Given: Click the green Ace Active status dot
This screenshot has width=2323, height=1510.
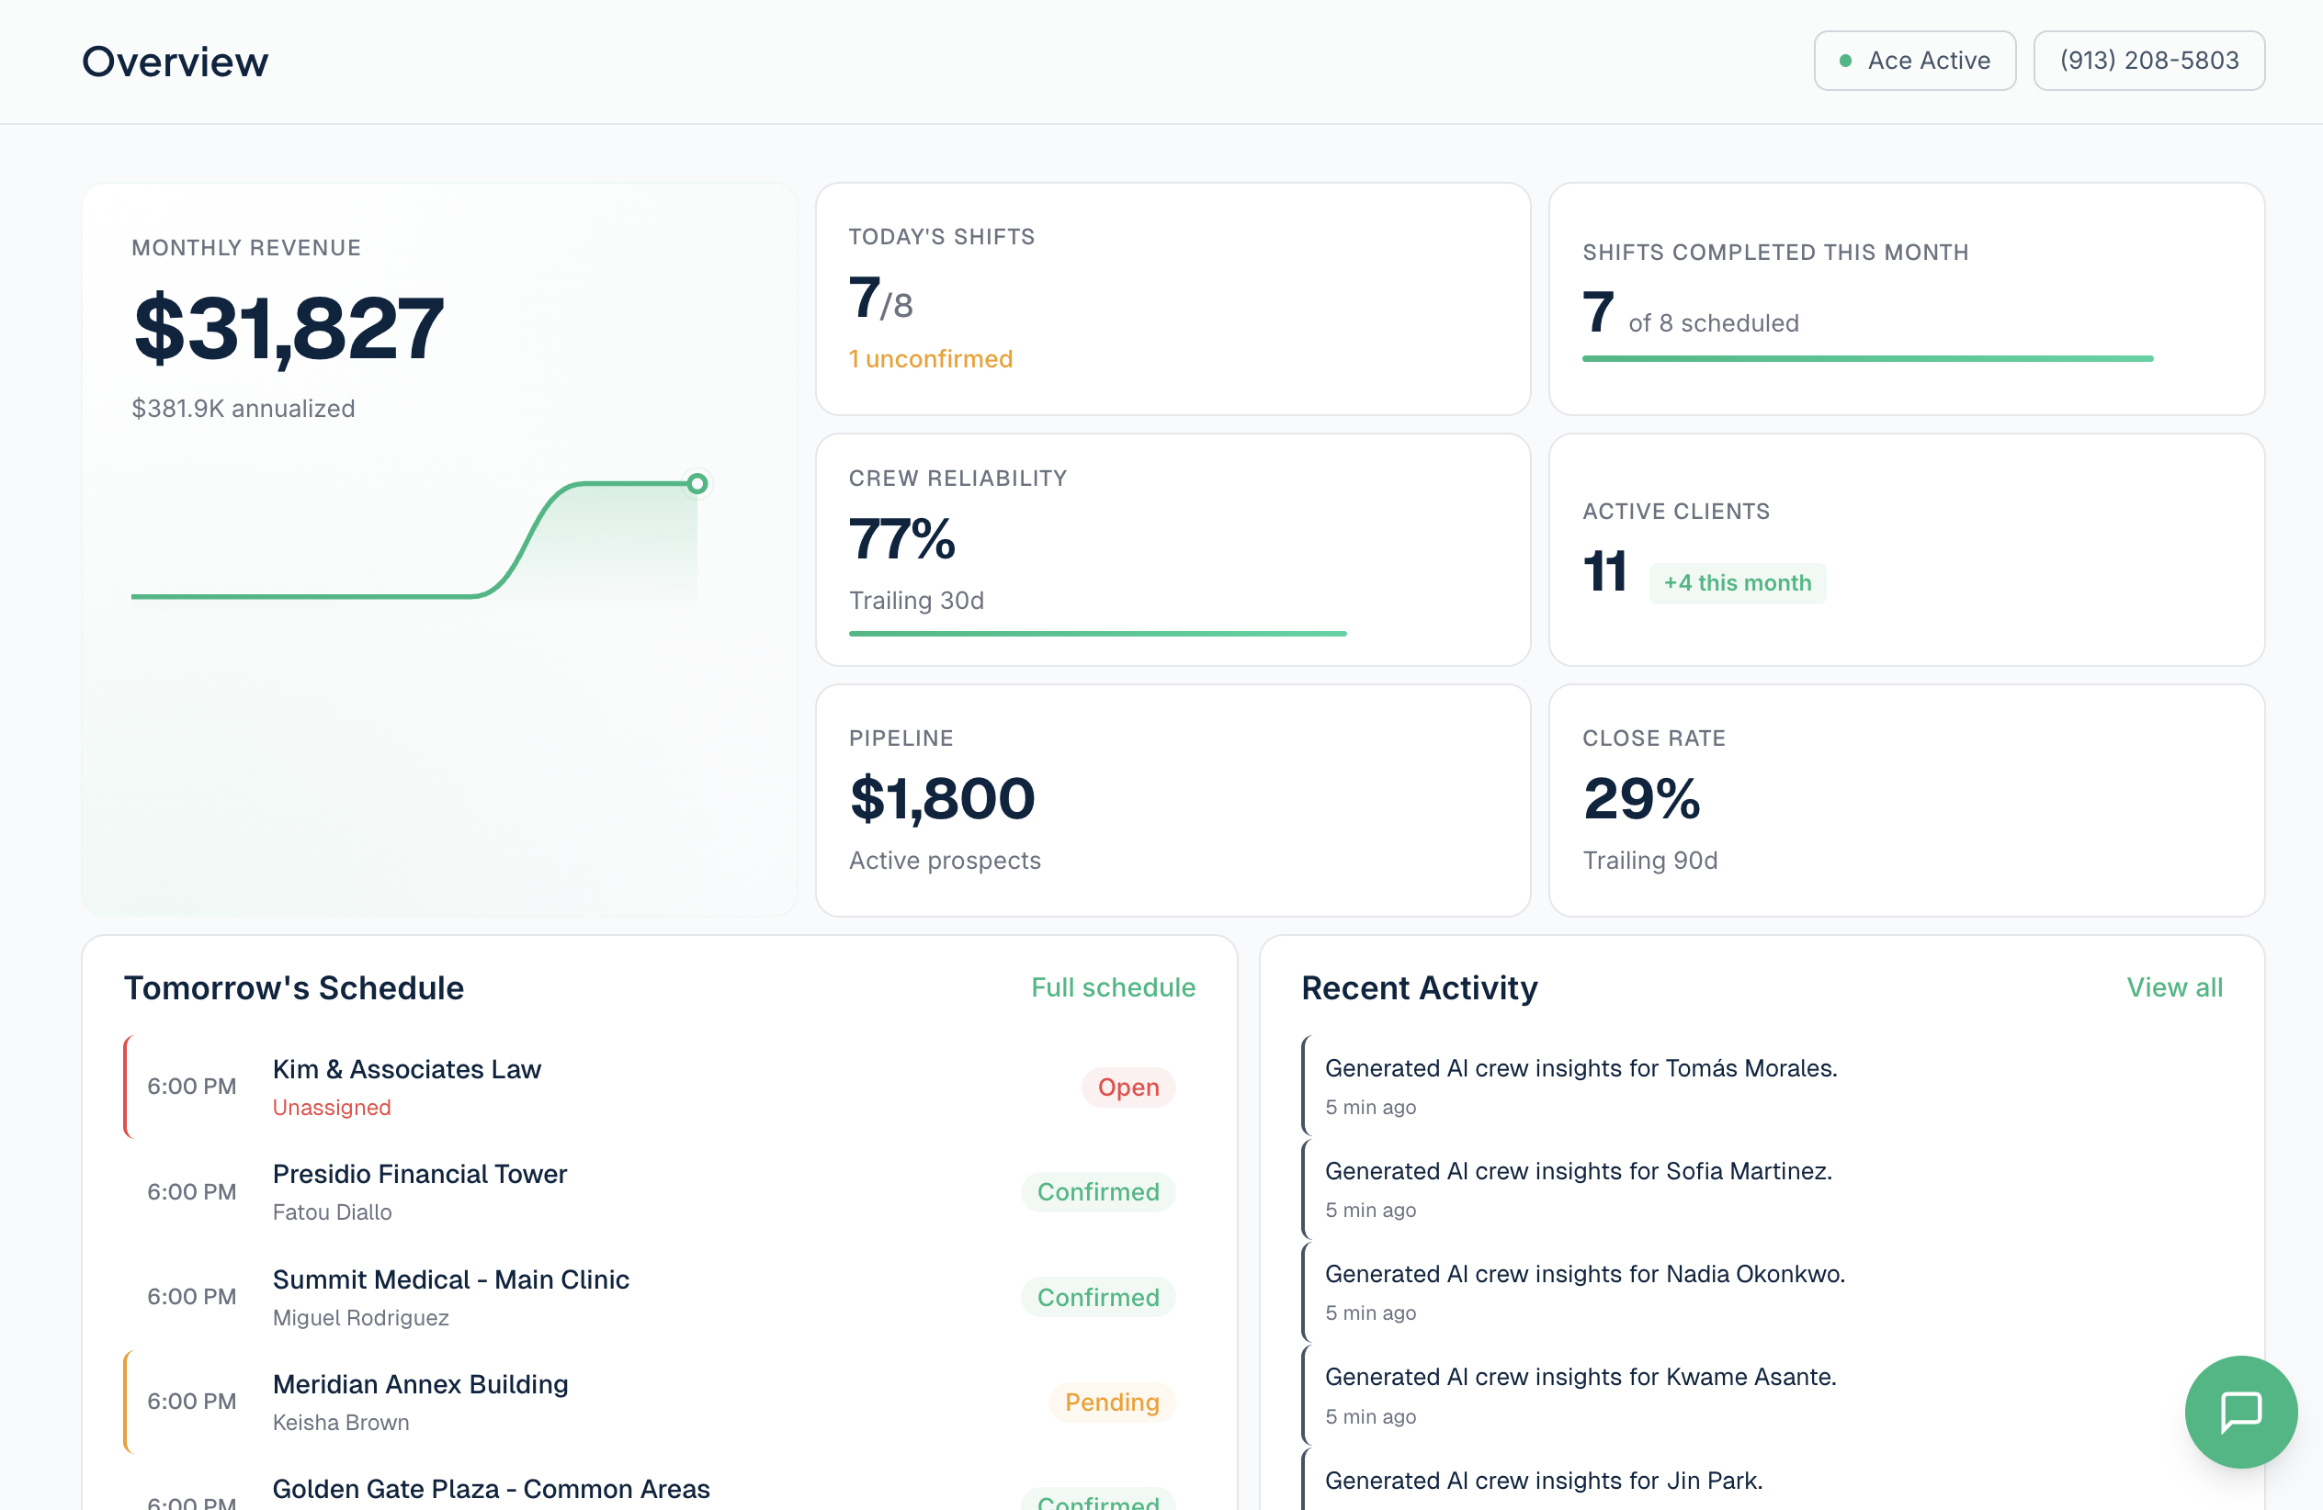Looking at the screenshot, I should 1845,61.
